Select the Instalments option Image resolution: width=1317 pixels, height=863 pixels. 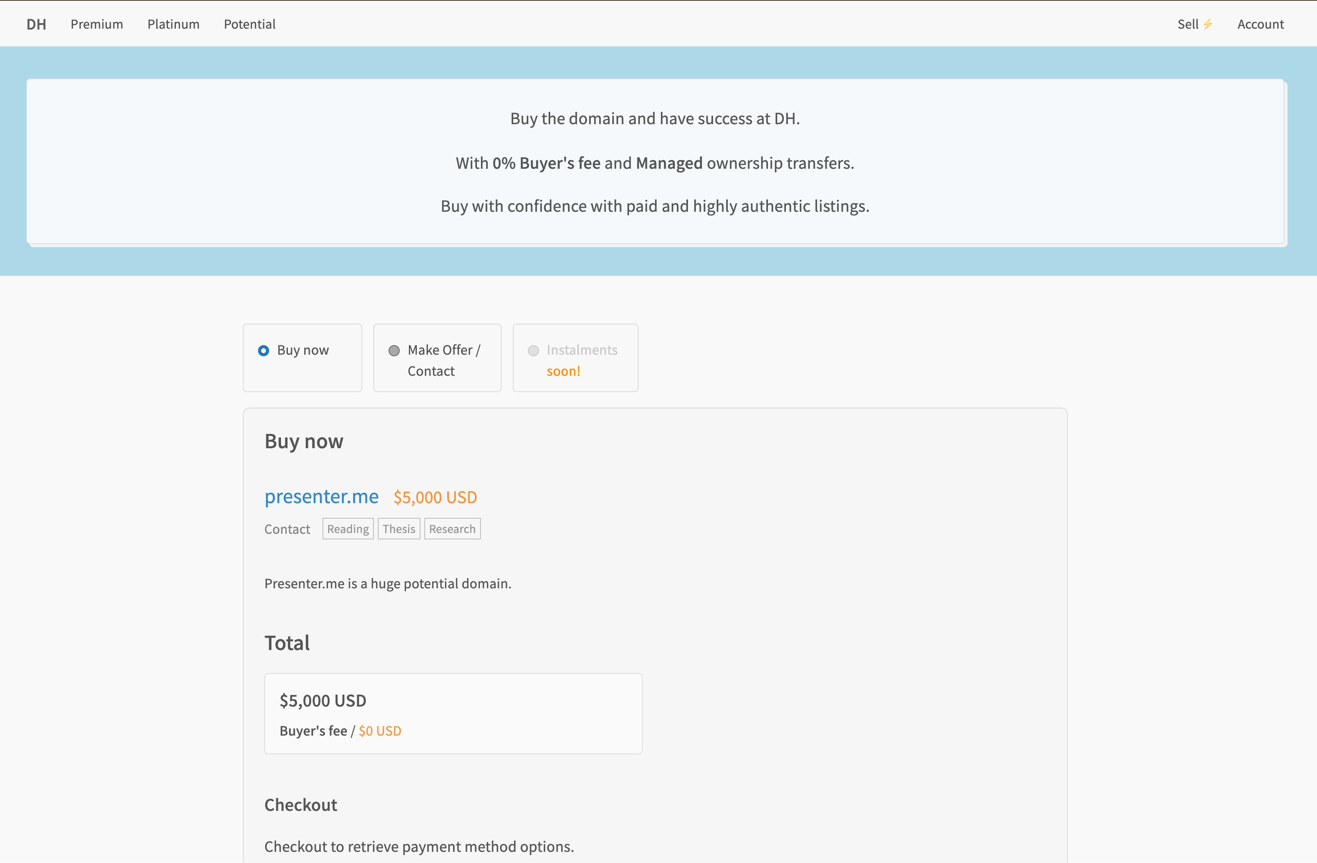tap(533, 350)
